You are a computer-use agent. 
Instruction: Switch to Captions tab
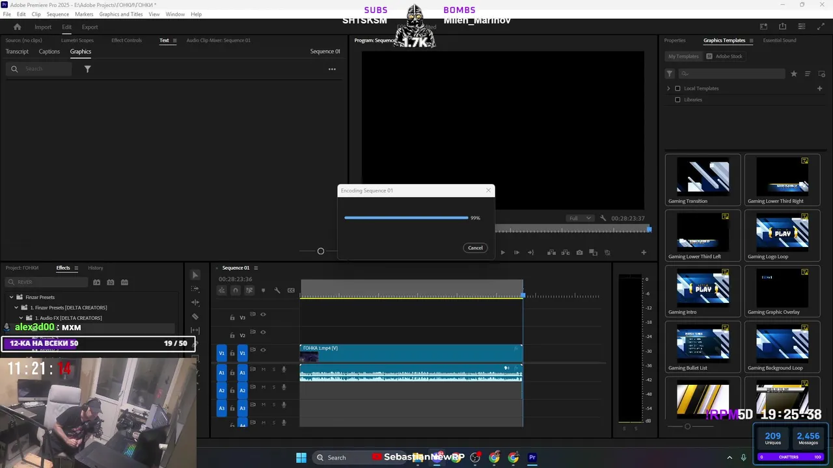click(x=49, y=51)
